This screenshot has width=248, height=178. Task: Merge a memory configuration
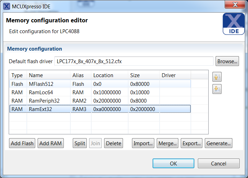click(x=168, y=143)
